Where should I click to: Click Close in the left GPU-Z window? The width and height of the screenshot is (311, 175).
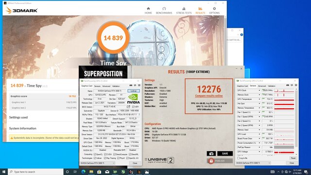135,163
